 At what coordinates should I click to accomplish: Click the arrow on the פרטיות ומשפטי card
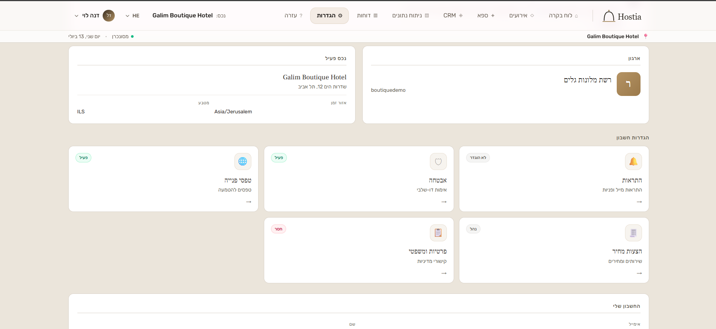(x=444, y=273)
